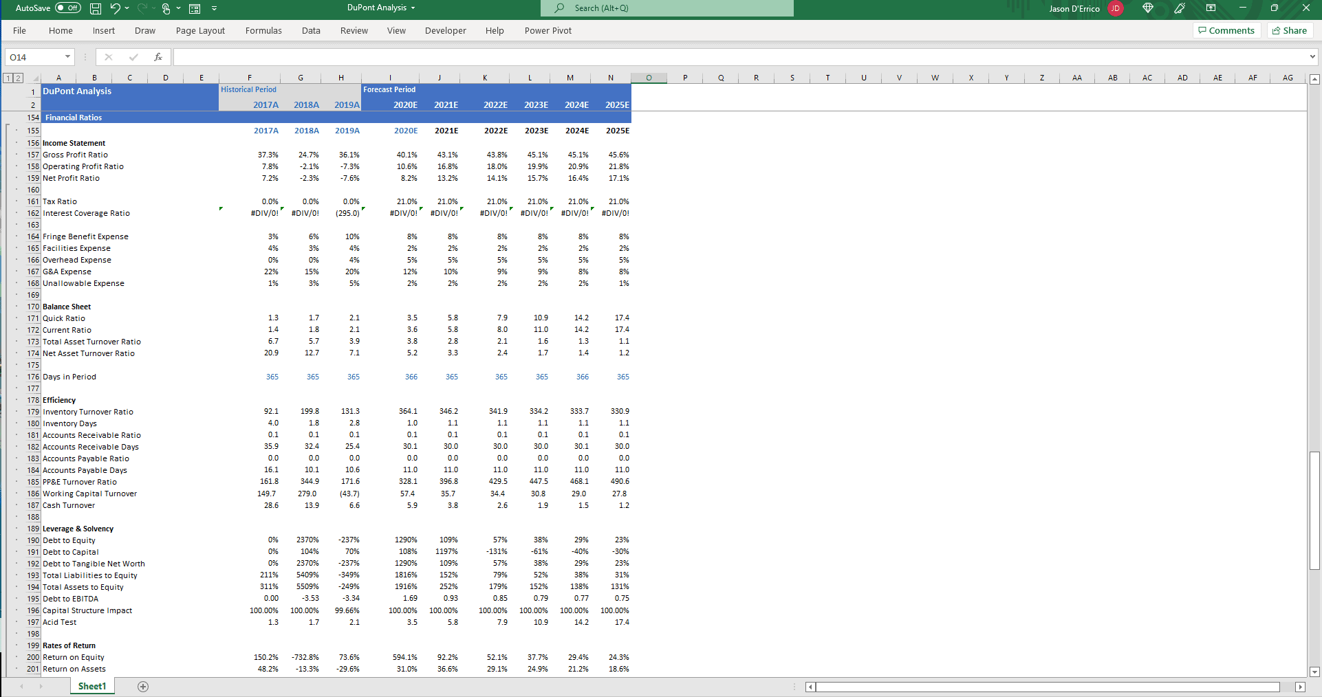
Task: Click the horizontal scrollbar track
Action: (1287, 687)
